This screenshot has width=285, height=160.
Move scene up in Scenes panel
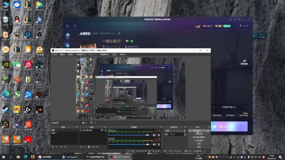pos(61,147)
